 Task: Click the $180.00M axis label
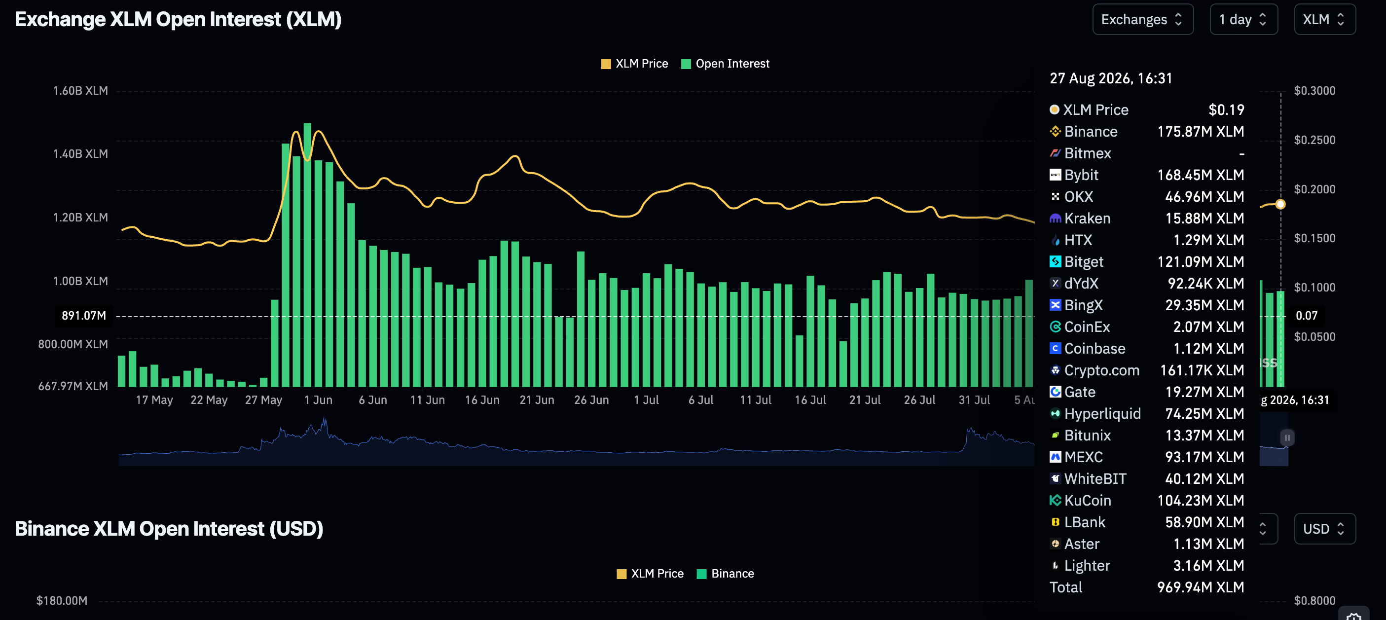click(62, 601)
